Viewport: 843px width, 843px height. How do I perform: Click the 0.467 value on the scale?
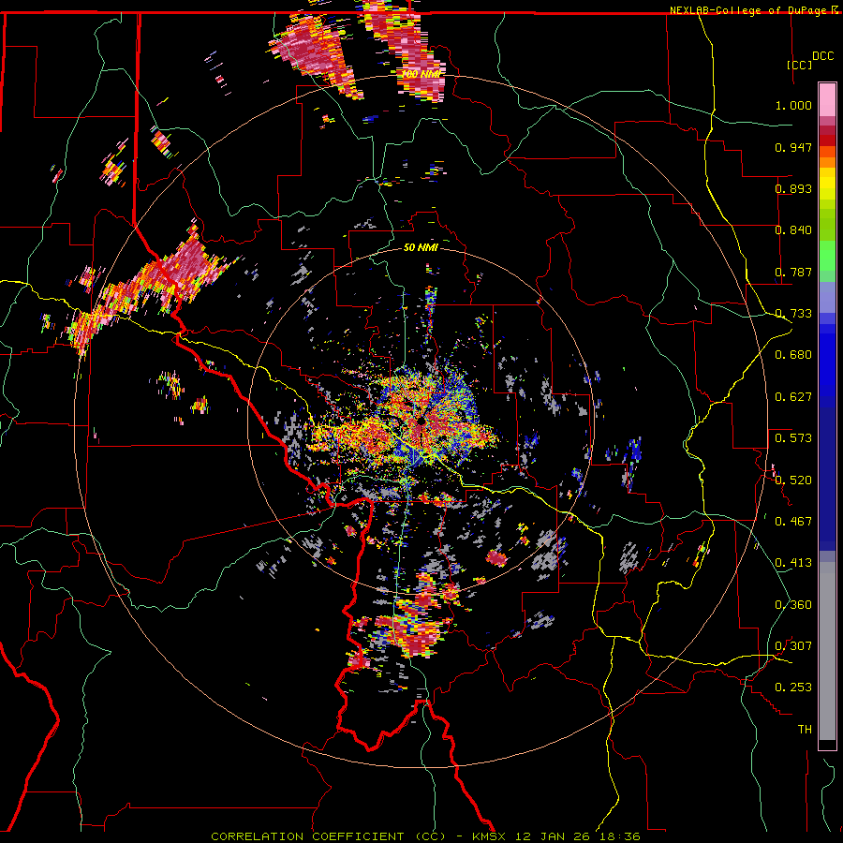click(793, 521)
